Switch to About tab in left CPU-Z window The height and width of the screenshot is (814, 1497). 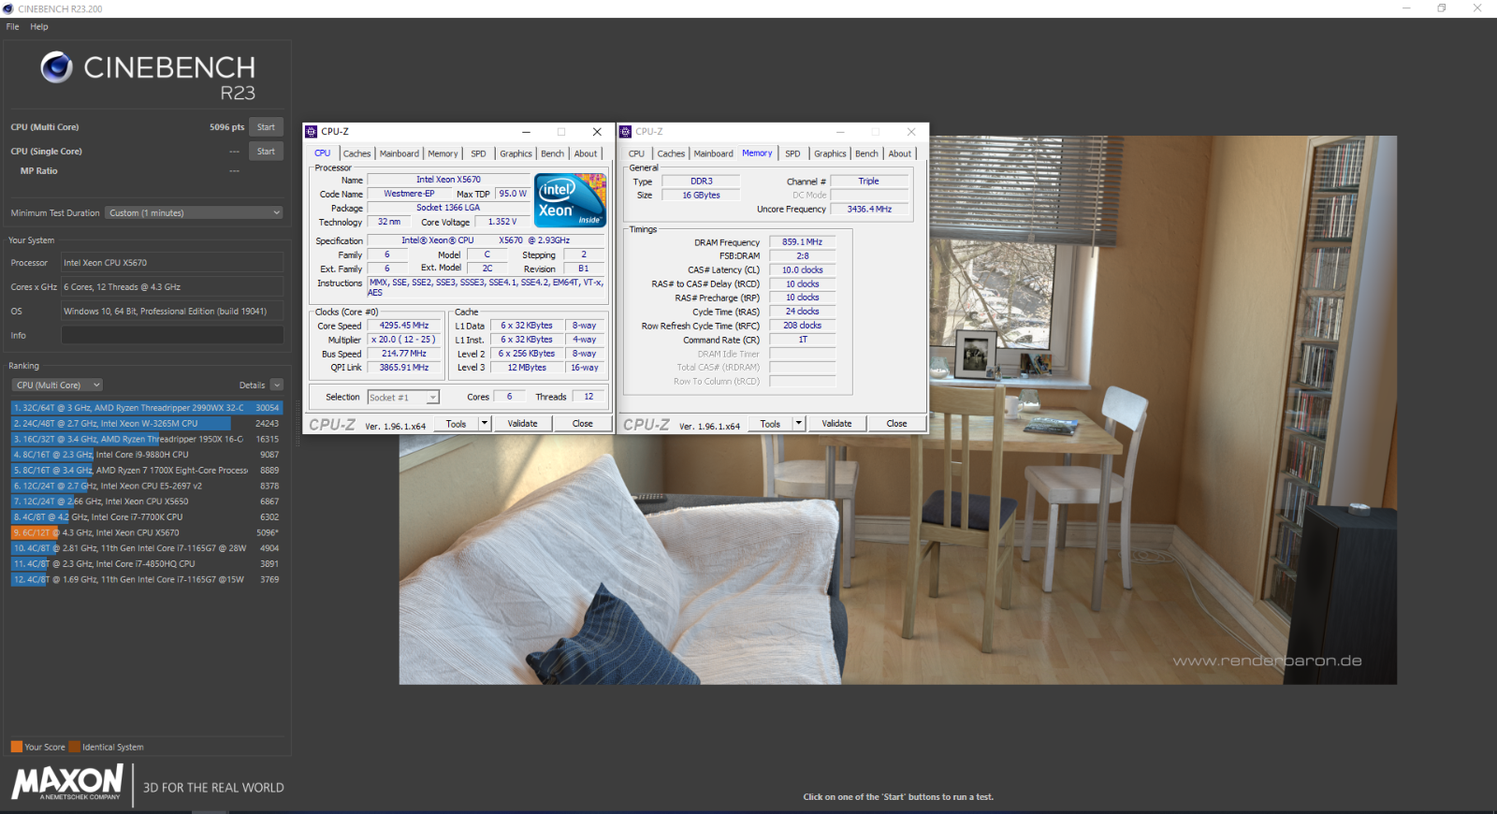(x=586, y=153)
